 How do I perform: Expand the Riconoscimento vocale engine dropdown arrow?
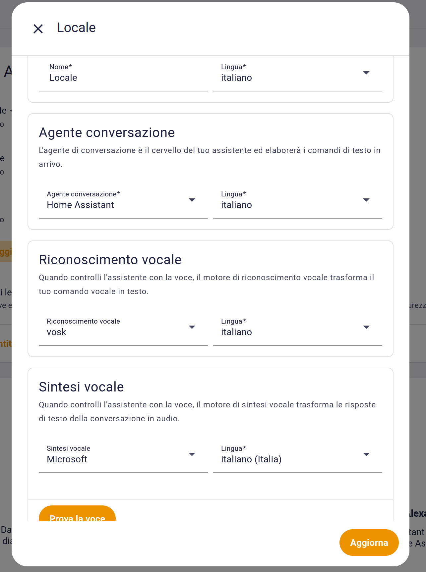192,327
